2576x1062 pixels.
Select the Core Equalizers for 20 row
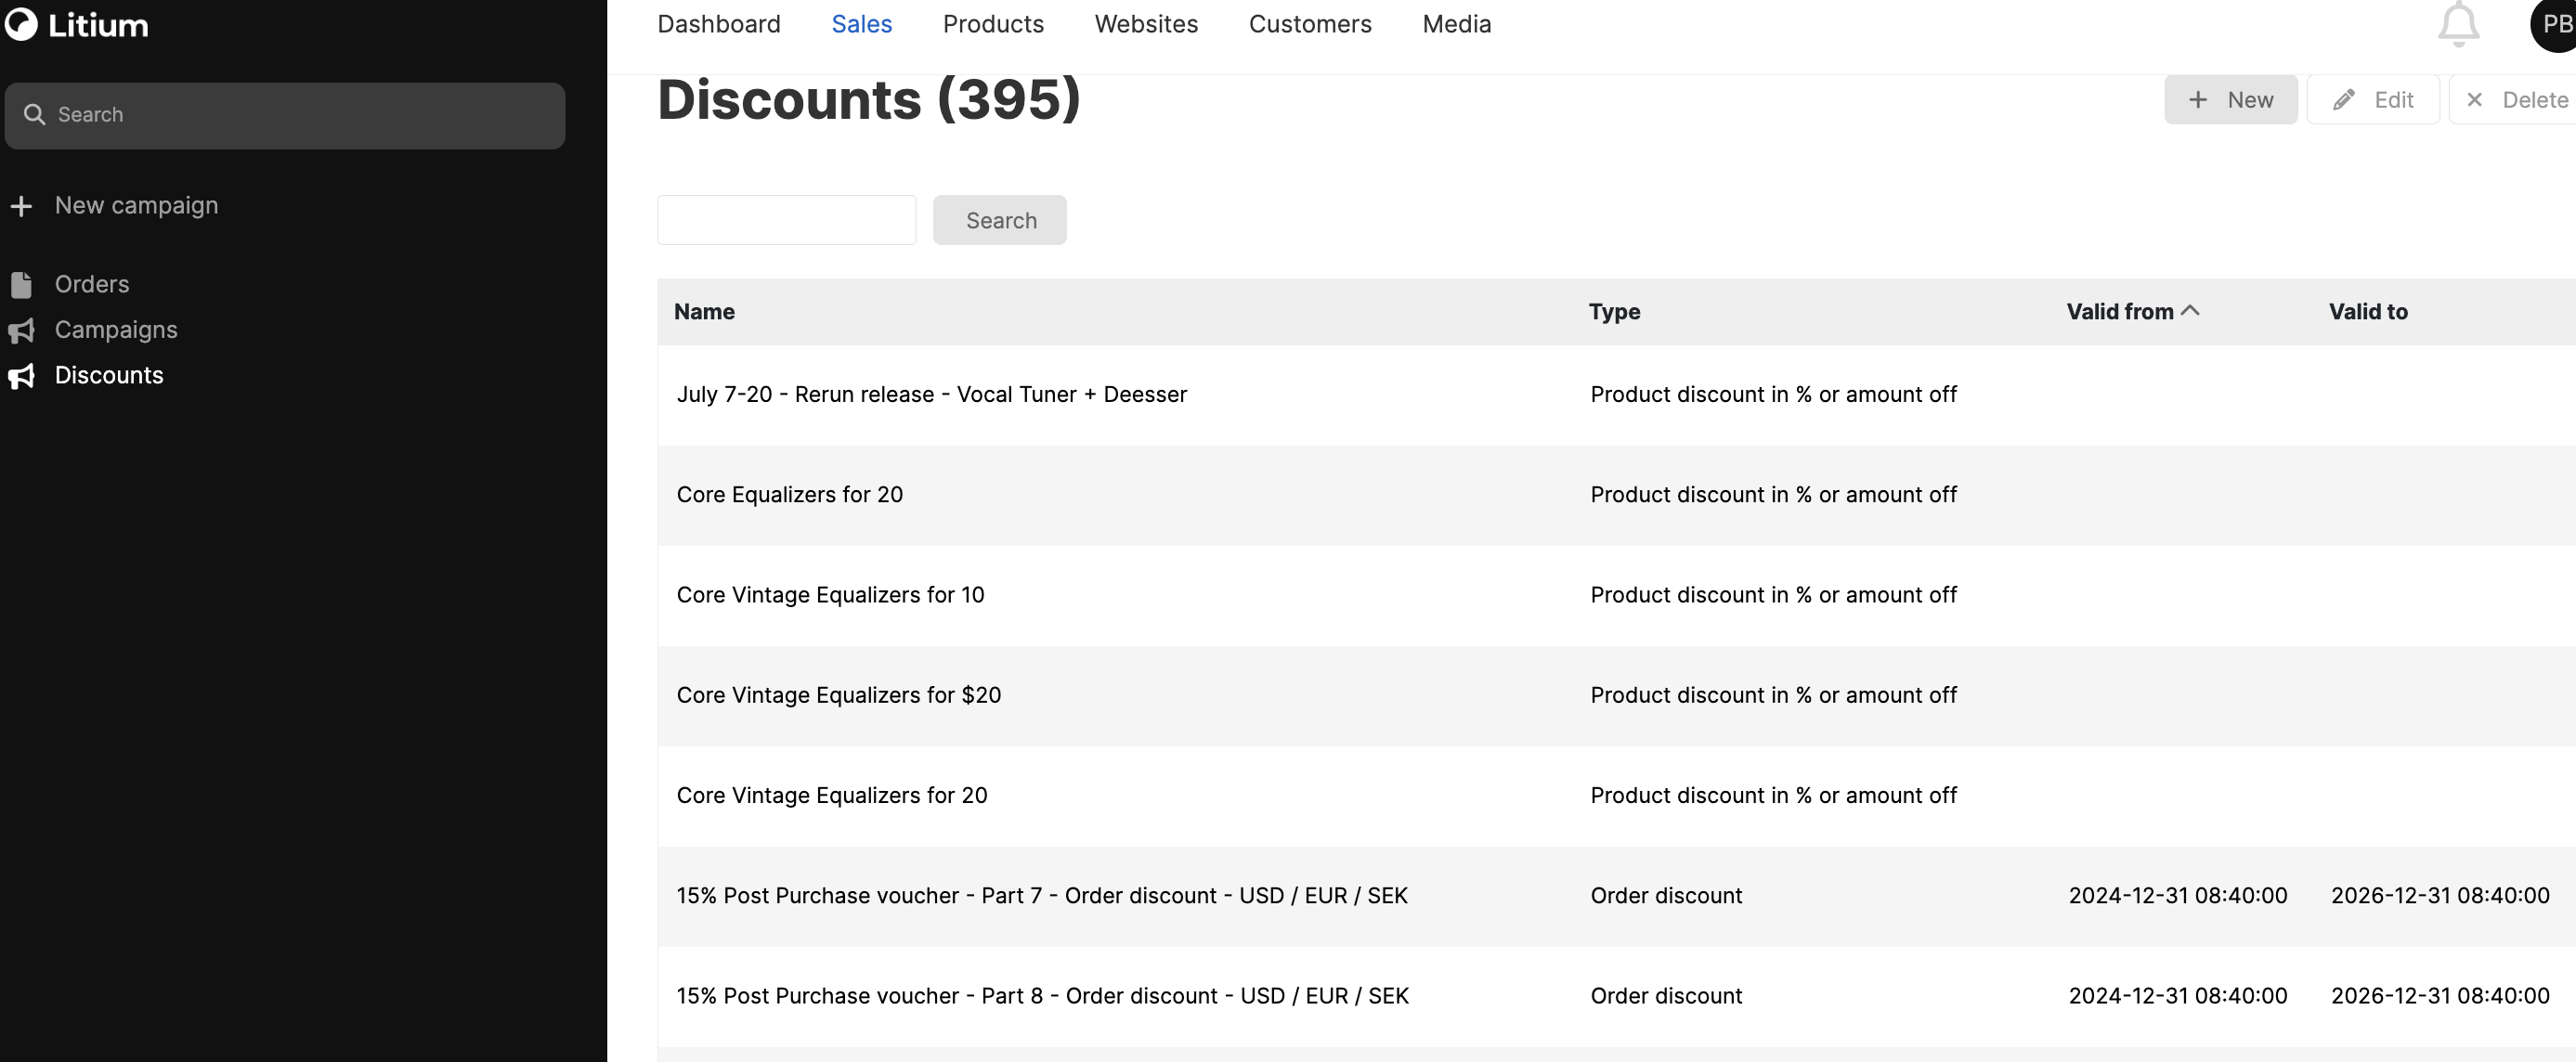(789, 495)
